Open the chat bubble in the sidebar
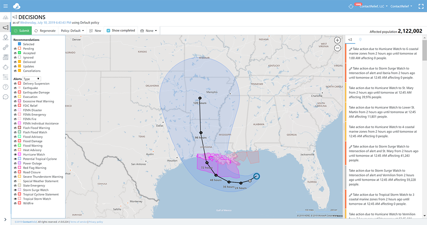Screen dimensions: 427x225 point(5,97)
